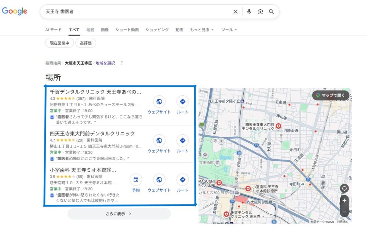
Task: Toggle the 高評価 filter chip
Action: pos(86,43)
